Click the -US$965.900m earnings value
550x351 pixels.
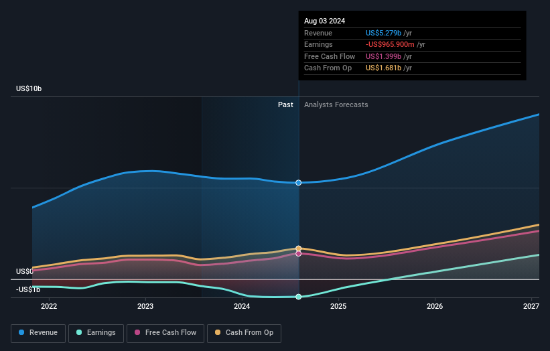click(x=390, y=44)
